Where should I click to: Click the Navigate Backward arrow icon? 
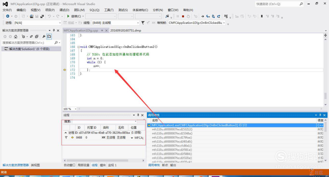pyautogui.click(x=8, y=16)
